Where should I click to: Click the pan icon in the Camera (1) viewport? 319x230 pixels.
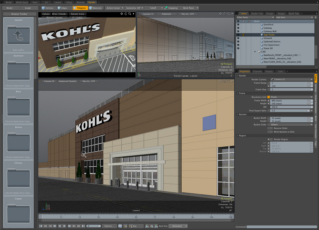tap(220, 14)
